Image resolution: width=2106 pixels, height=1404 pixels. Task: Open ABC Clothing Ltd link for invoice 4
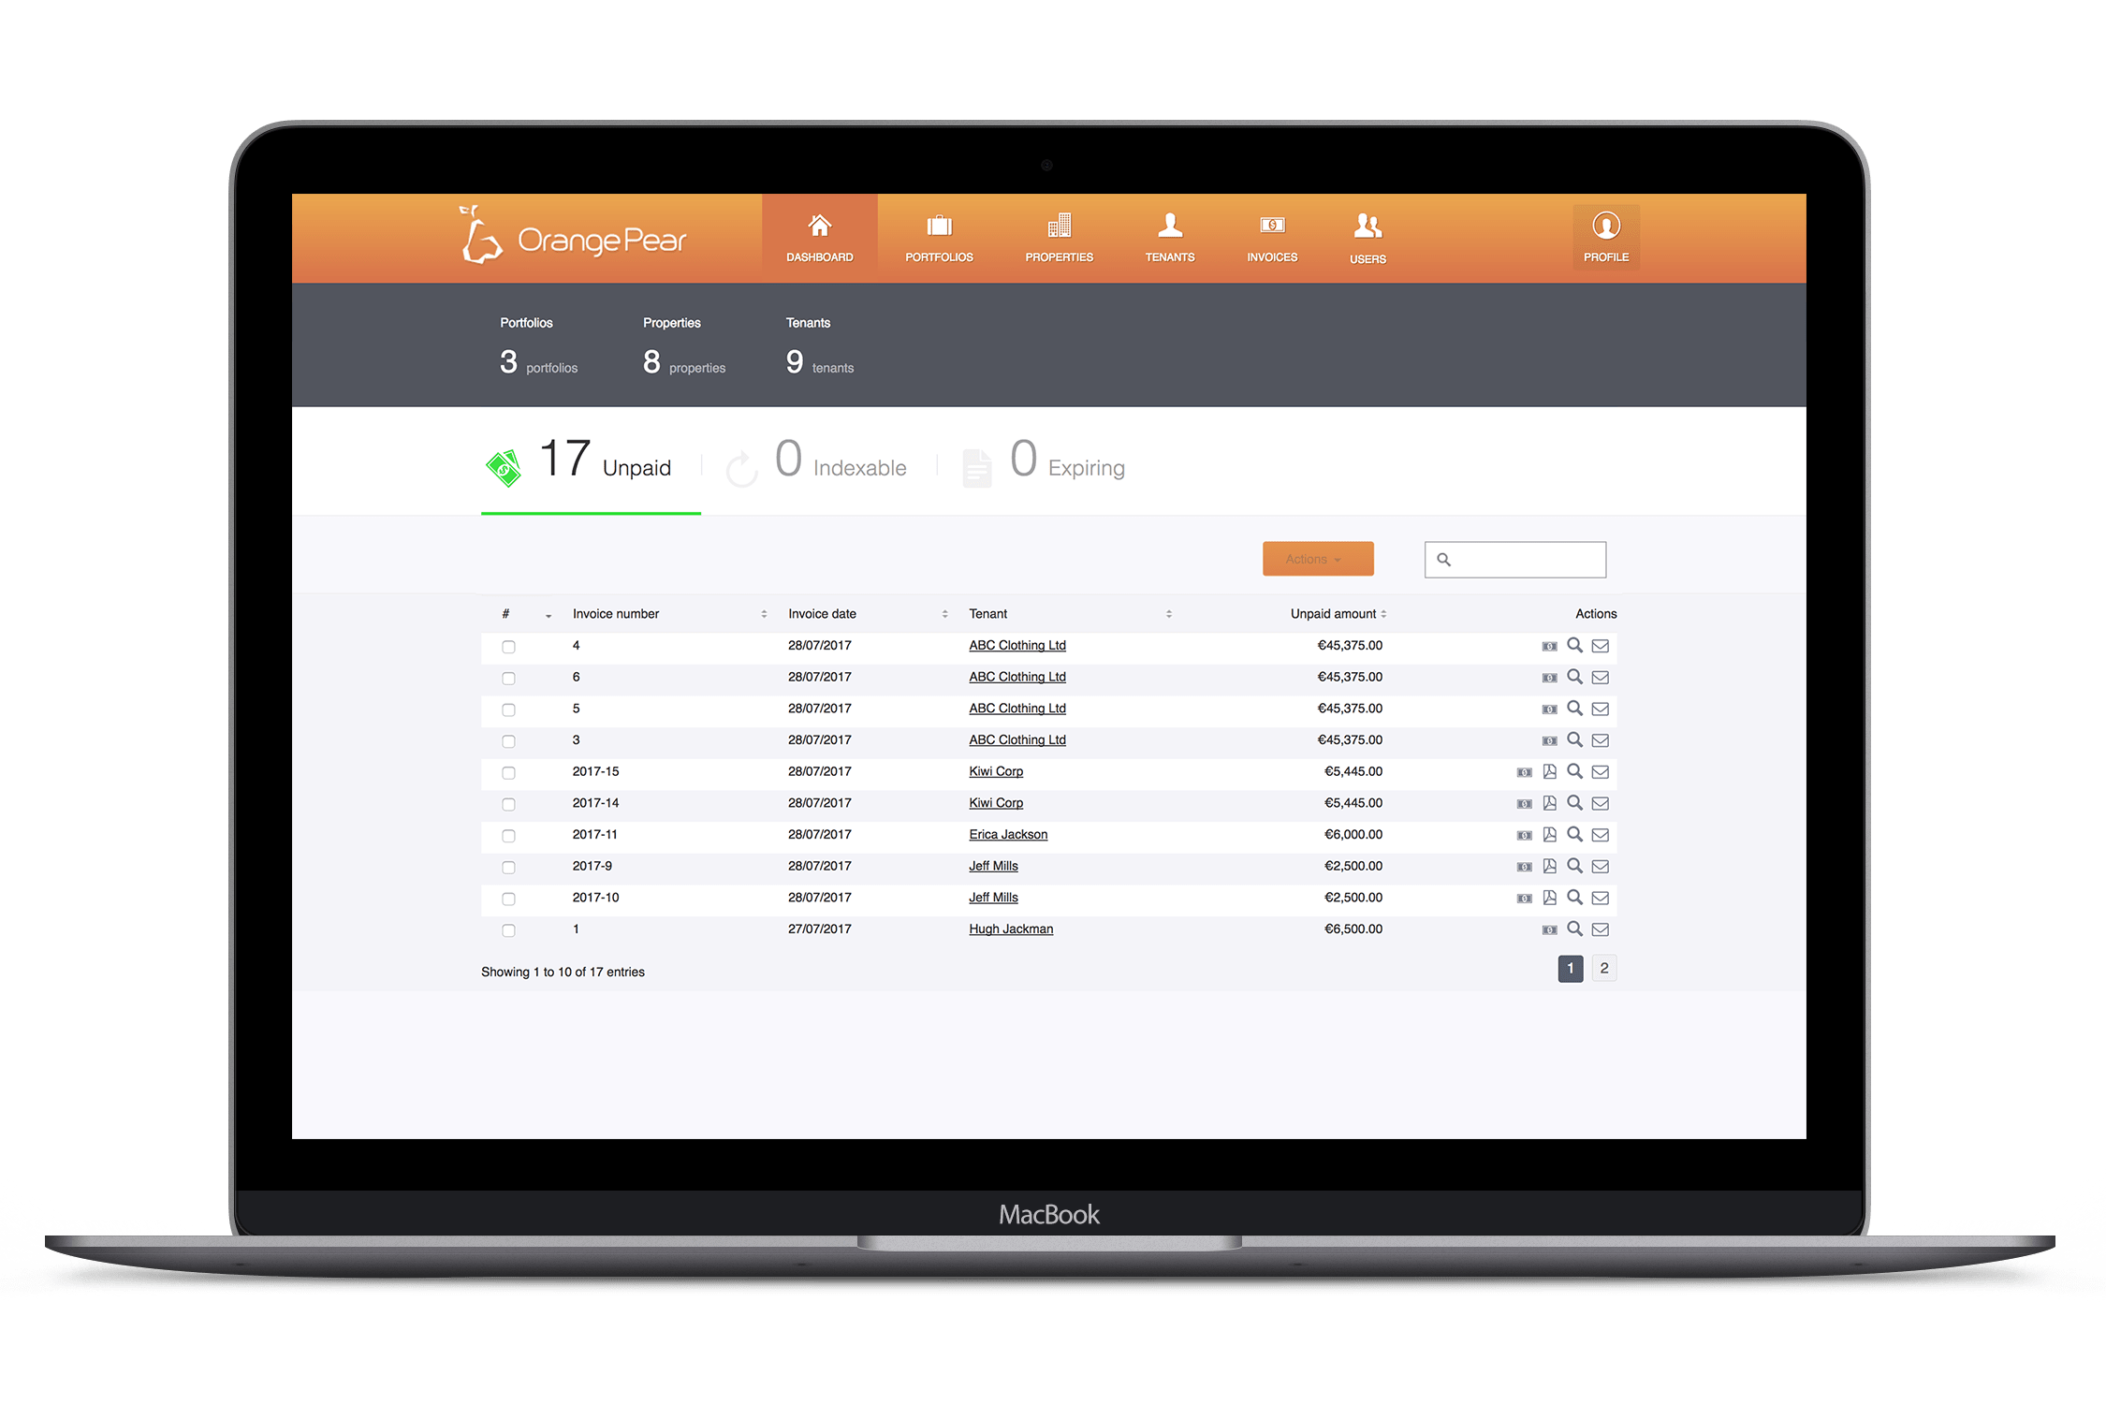pos(1017,646)
